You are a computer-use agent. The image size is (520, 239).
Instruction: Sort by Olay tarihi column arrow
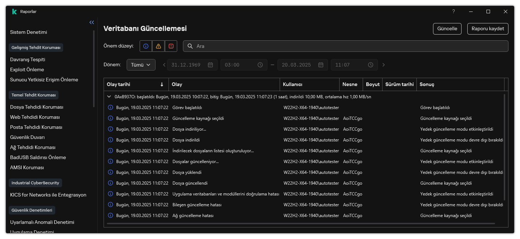click(x=162, y=85)
